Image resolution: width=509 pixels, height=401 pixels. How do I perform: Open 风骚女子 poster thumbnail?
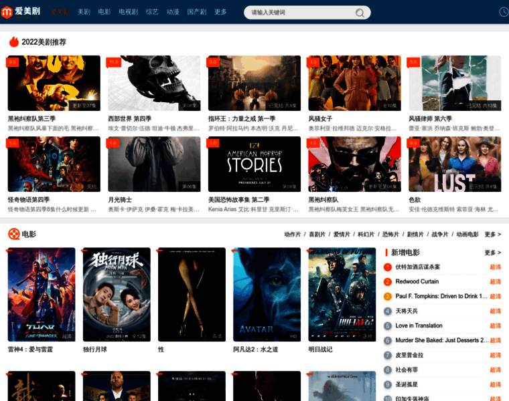(354, 84)
